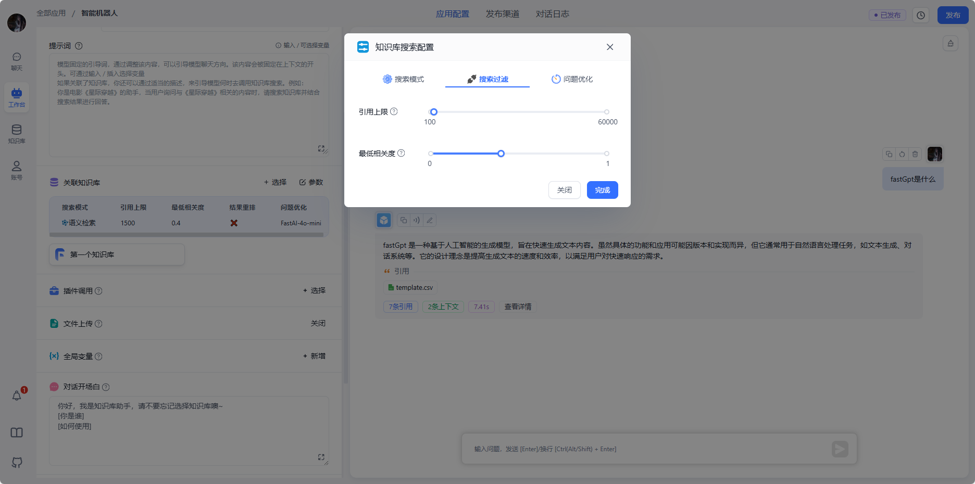Open the Knowledge base sidebar icon
The image size is (975, 484).
[x=17, y=134]
